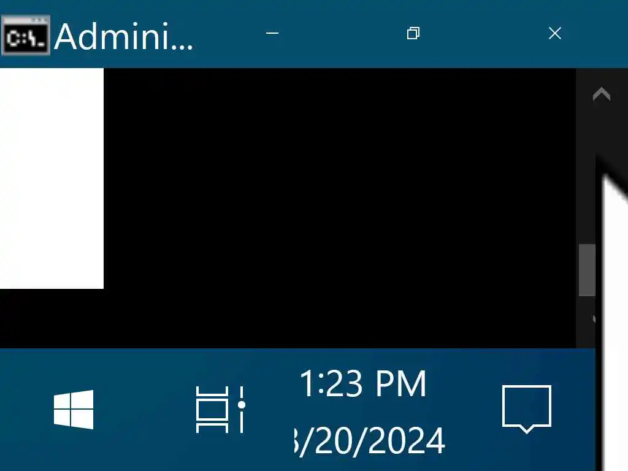
Task: Click the 3/20/2024 date in the tray
Action: pos(369,442)
